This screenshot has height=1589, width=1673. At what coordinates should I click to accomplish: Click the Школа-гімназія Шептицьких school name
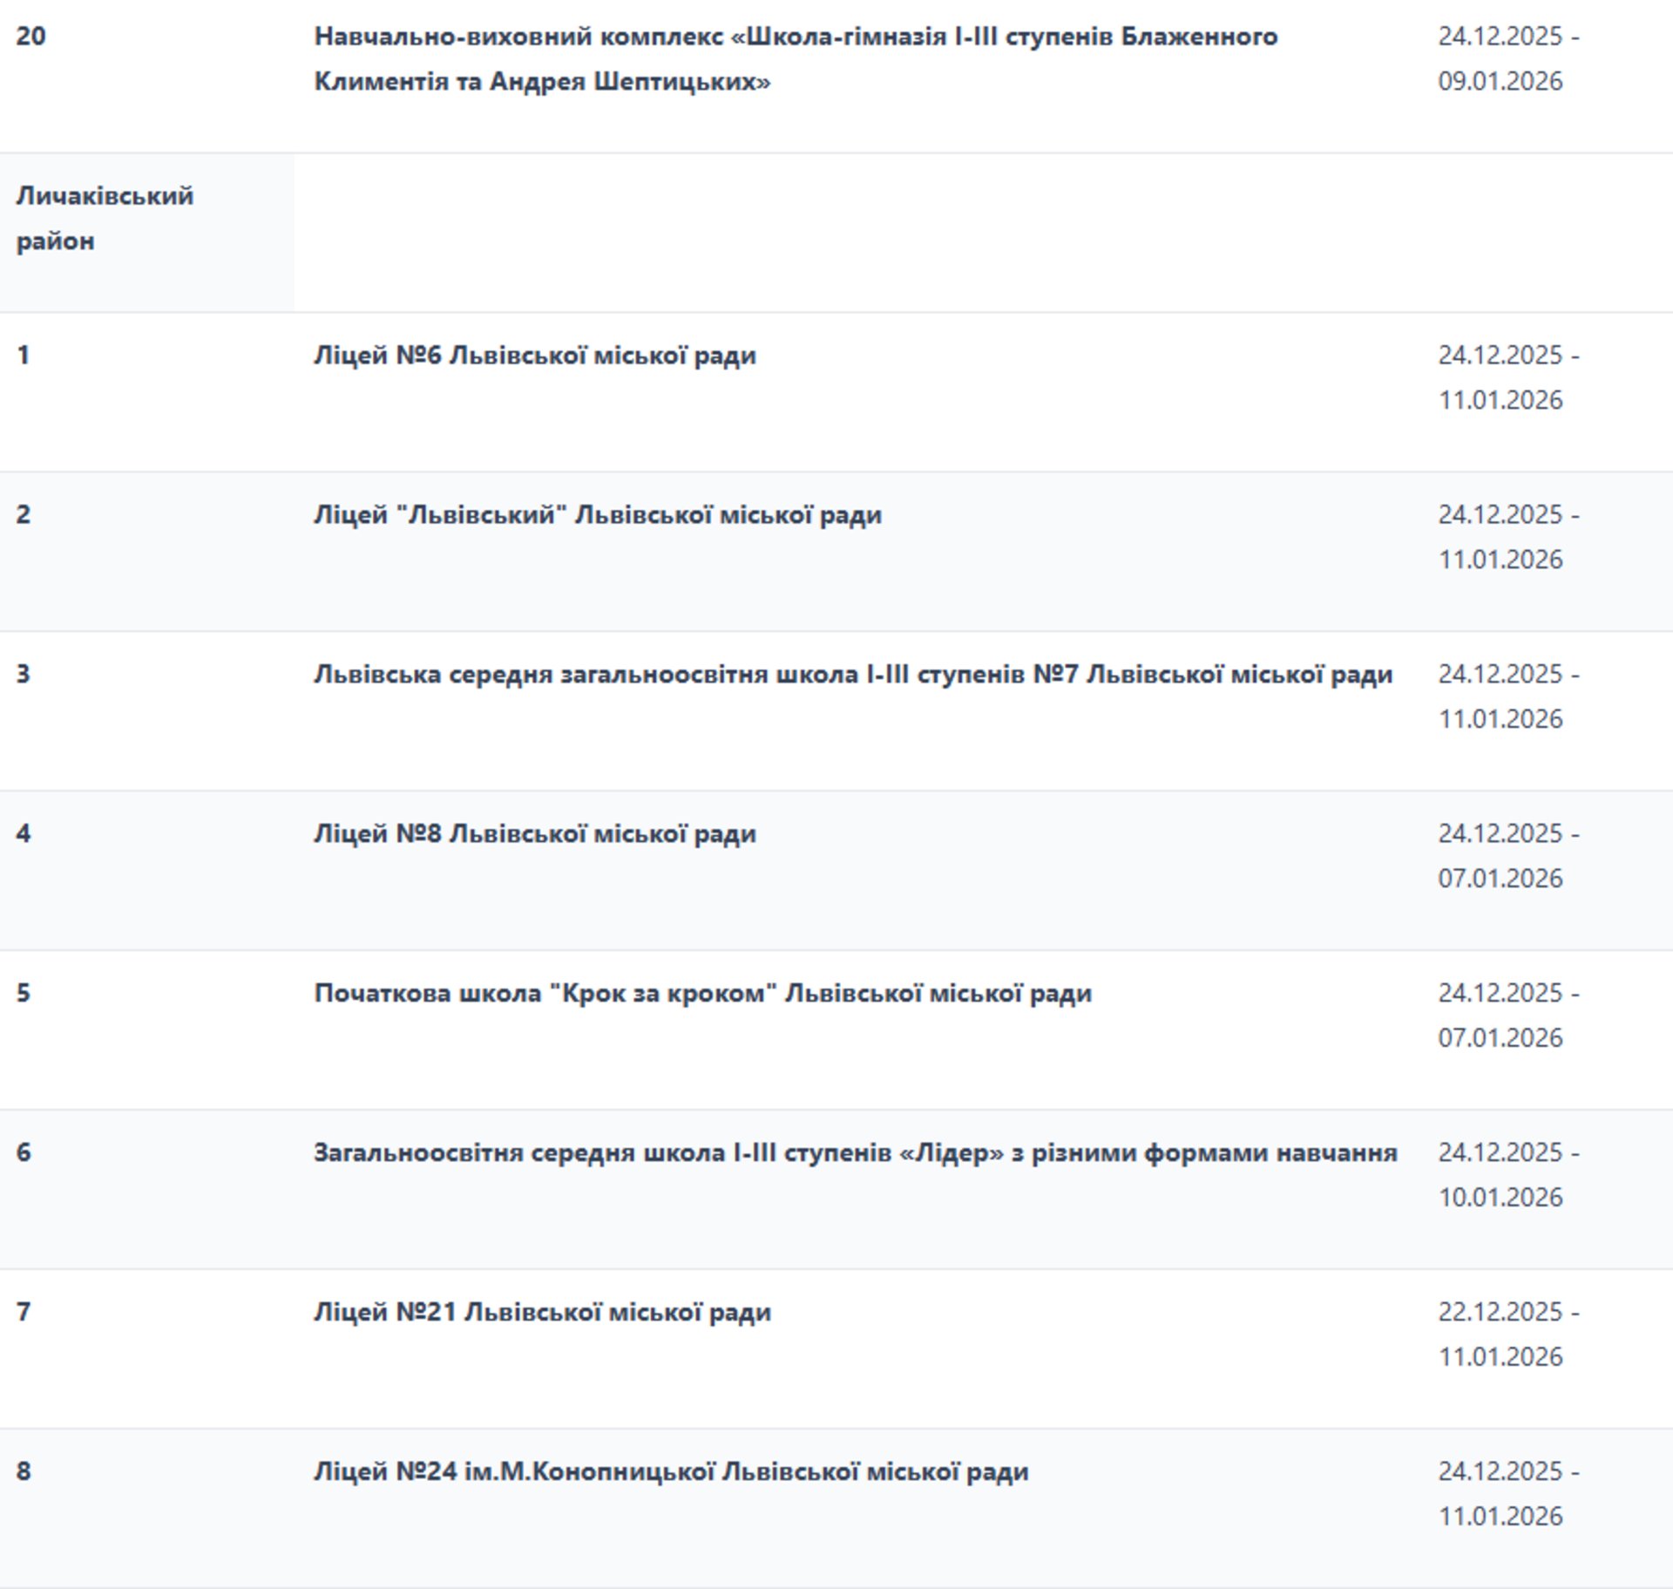[795, 58]
